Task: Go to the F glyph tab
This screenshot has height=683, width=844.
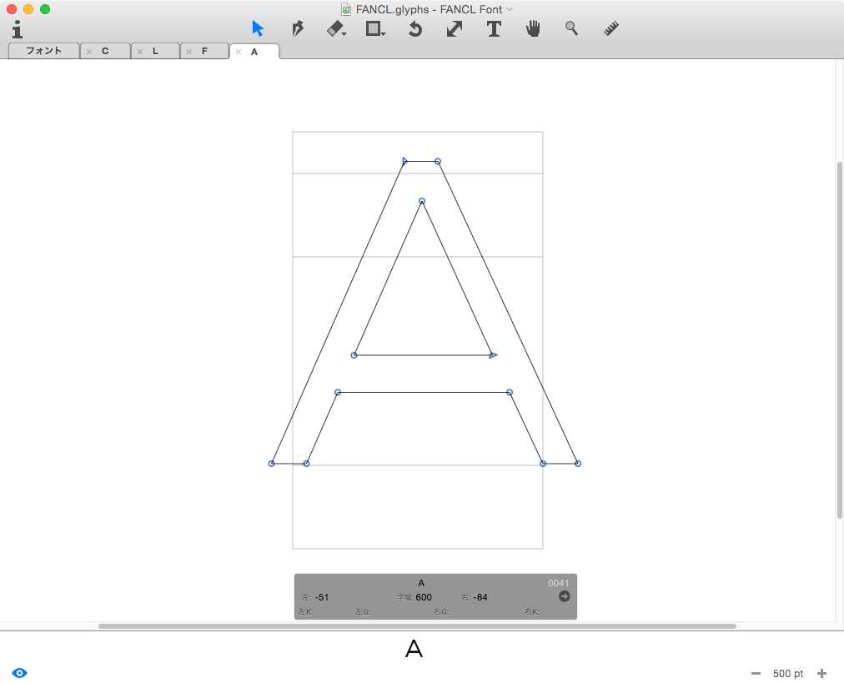Action: pos(204,51)
